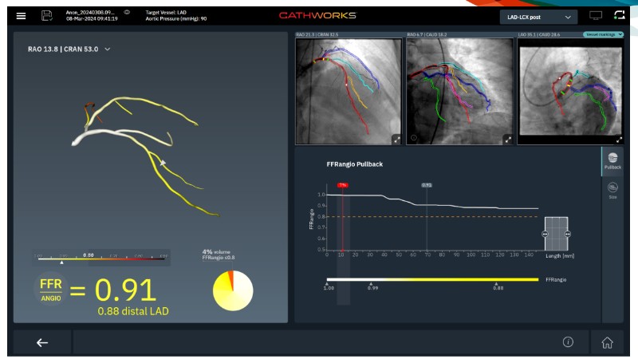Switch to the Size tab
Screen dimensions: 638x359
(612, 191)
